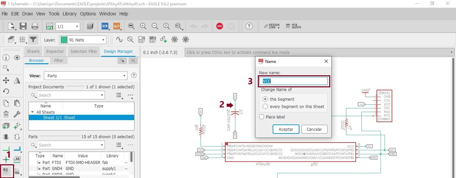Open the Tools menu

tap(54, 14)
